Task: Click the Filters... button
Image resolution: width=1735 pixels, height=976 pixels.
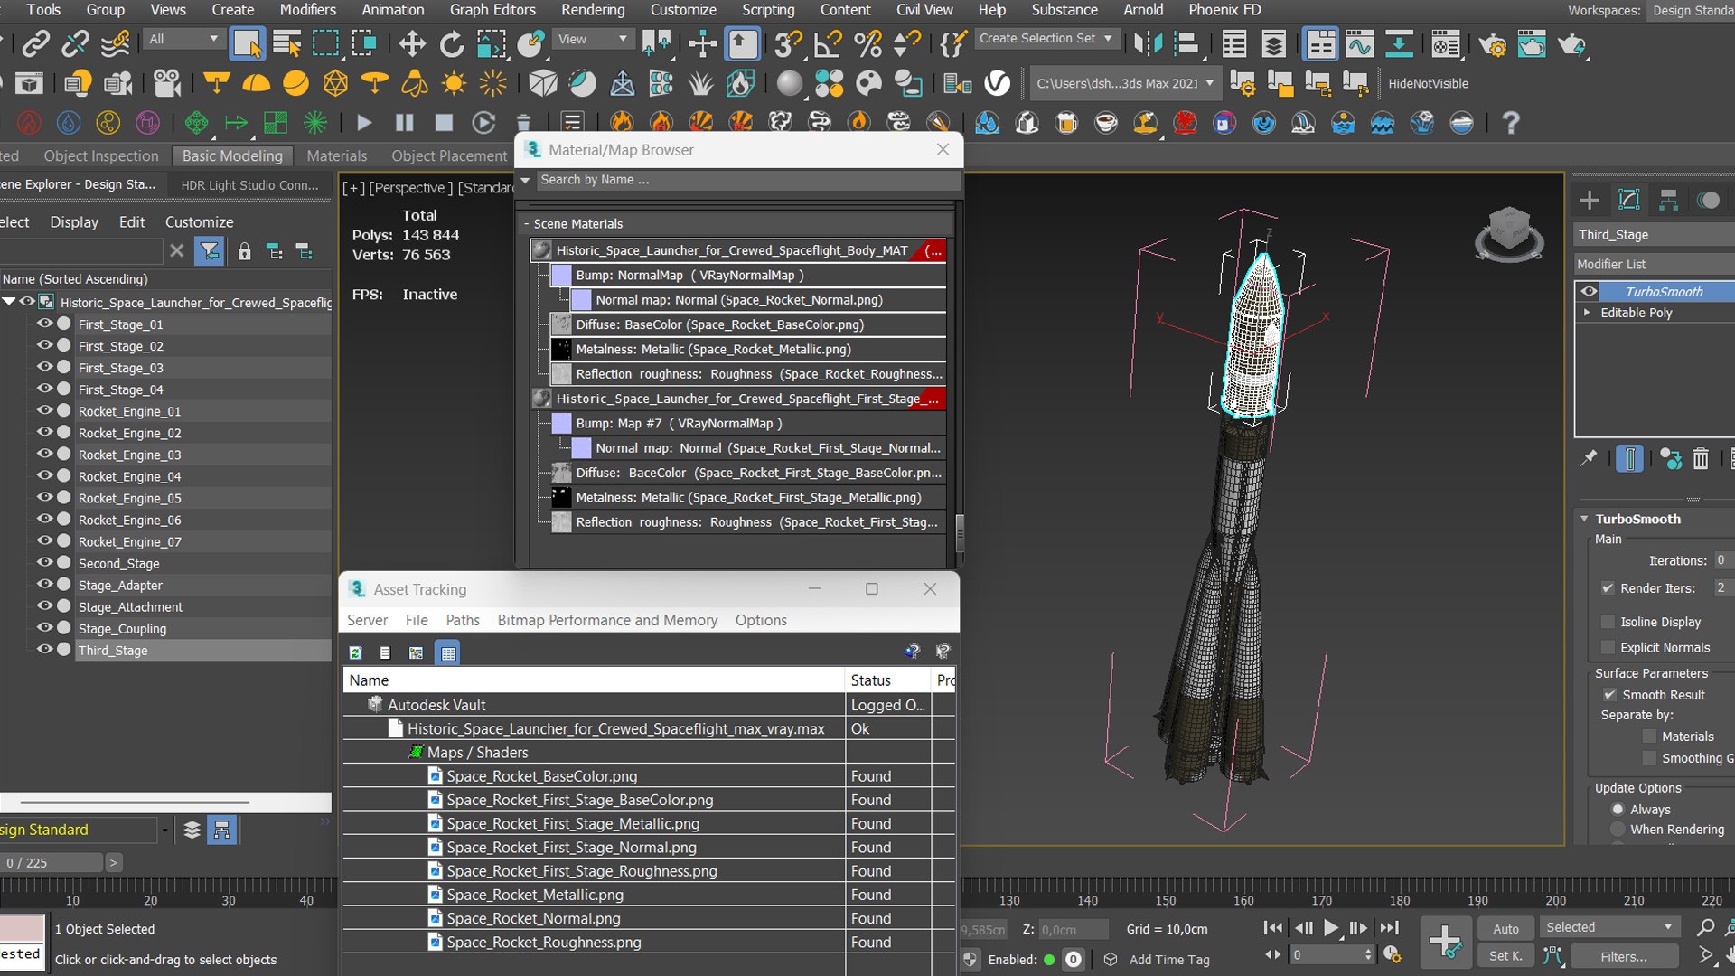Action: 1624,955
